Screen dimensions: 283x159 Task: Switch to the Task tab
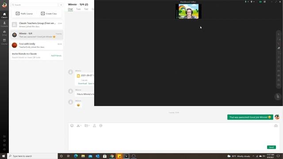click(x=78, y=9)
